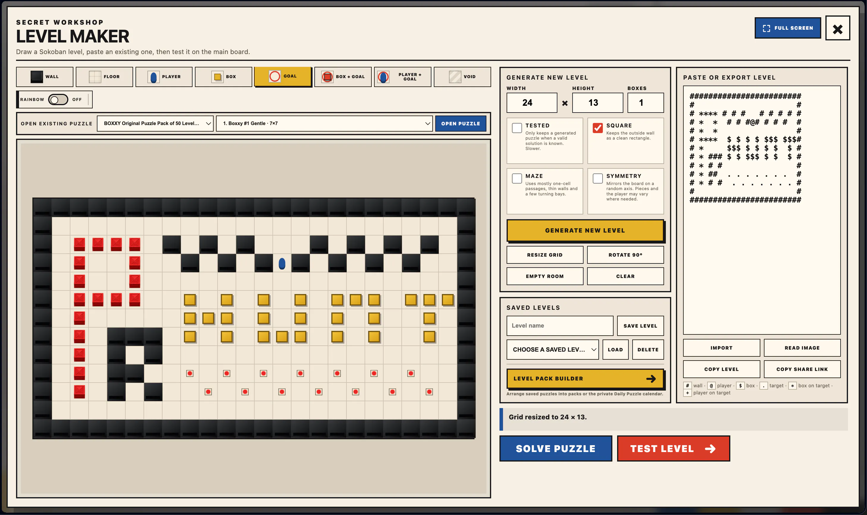Click the Import button
The image size is (867, 515).
coord(721,348)
